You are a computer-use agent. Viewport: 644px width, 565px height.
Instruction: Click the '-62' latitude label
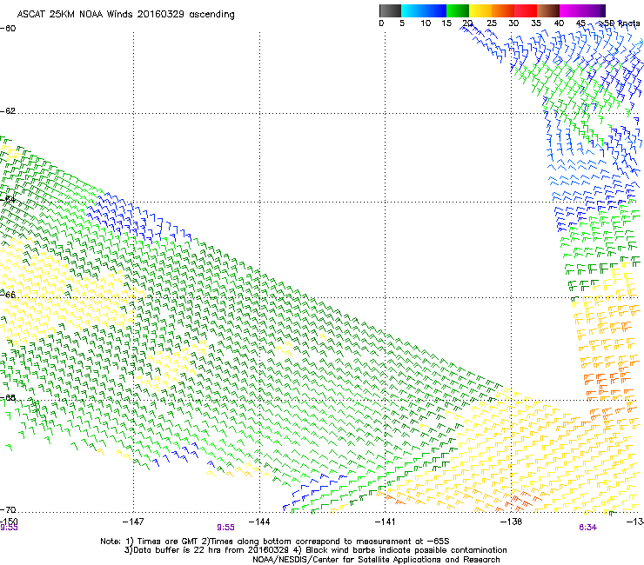click(8, 111)
